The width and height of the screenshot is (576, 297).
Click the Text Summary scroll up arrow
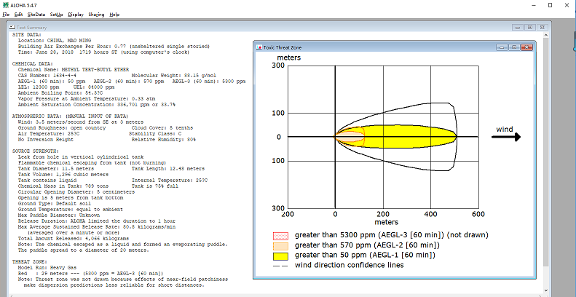tap(546, 35)
